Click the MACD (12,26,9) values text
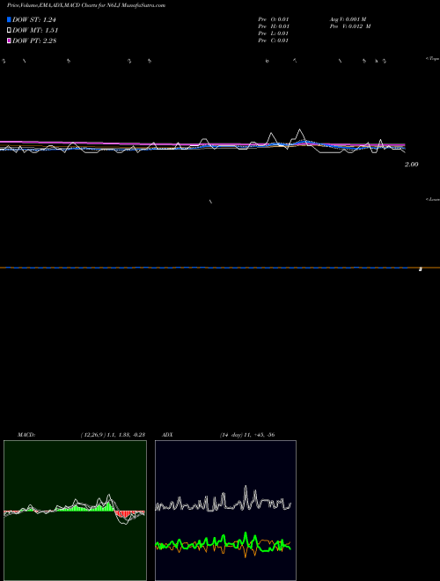This screenshot has width=440, height=581. point(113,435)
